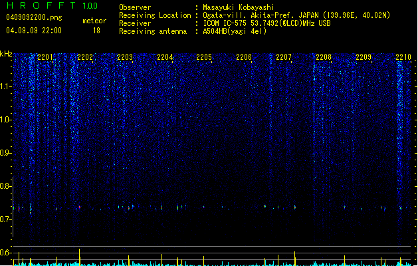Click the HROFFT 1.0.0 title text
The image size is (418, 266).
pos(52,5)
